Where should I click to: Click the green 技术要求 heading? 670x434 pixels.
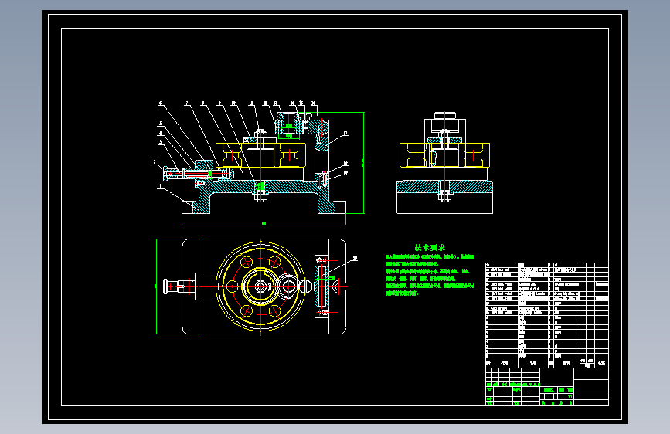pyautogui.click(x=430, y=247)
